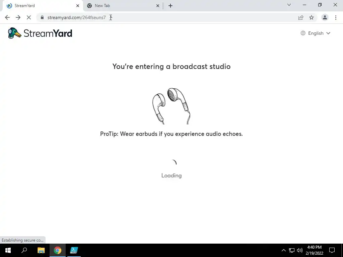This screenshot has height=257, width=343.
Task: Switch to the StreamYard tab
Action: click(x=42, y=6)
